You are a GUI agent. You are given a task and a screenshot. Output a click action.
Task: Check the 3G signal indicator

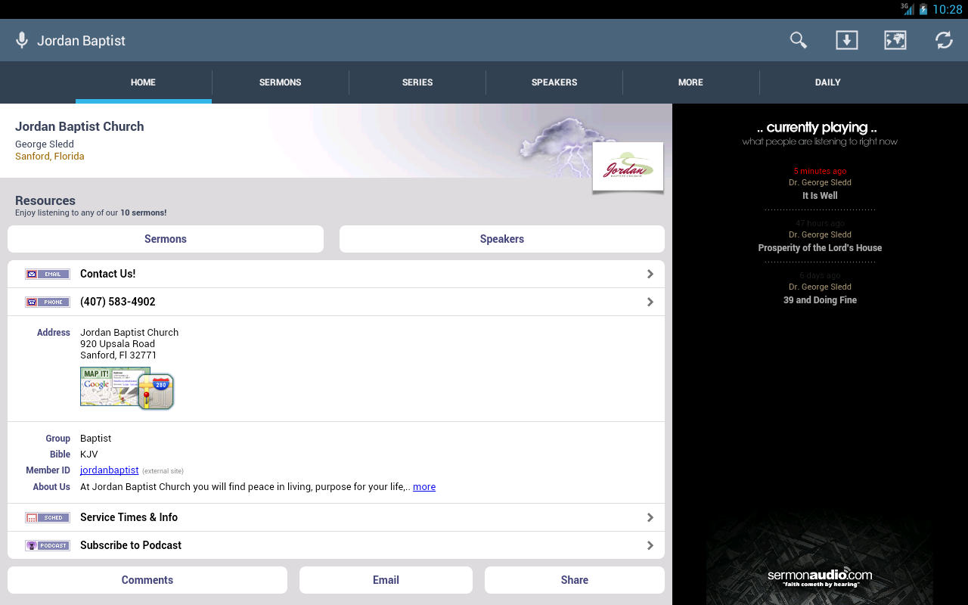point(907,9)
